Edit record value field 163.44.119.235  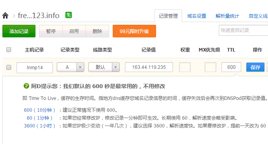pyautogui.click(x=149, y=67)
